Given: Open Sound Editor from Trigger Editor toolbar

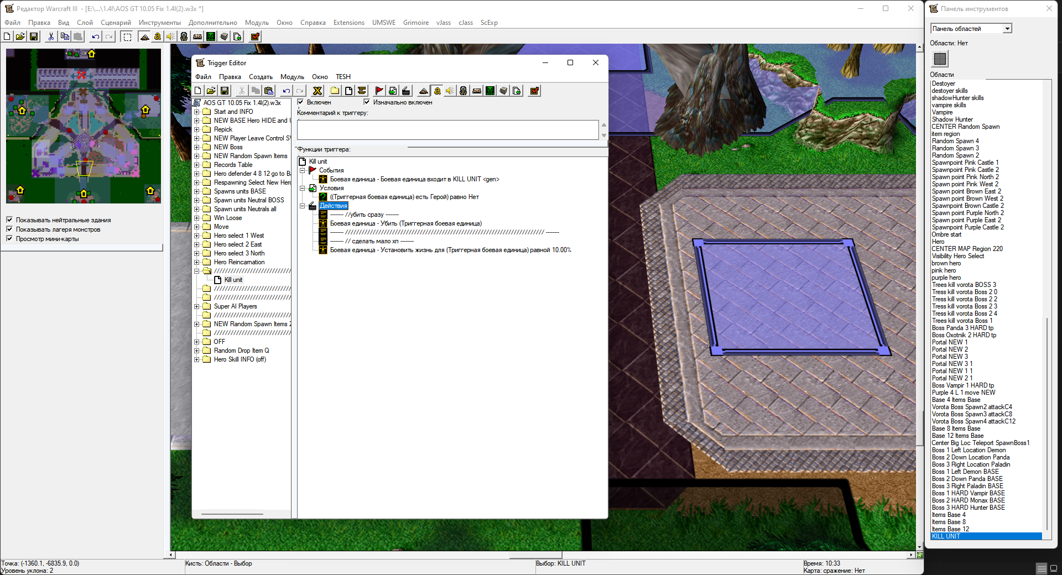Looking at the screenshot, I should (450, 91).
